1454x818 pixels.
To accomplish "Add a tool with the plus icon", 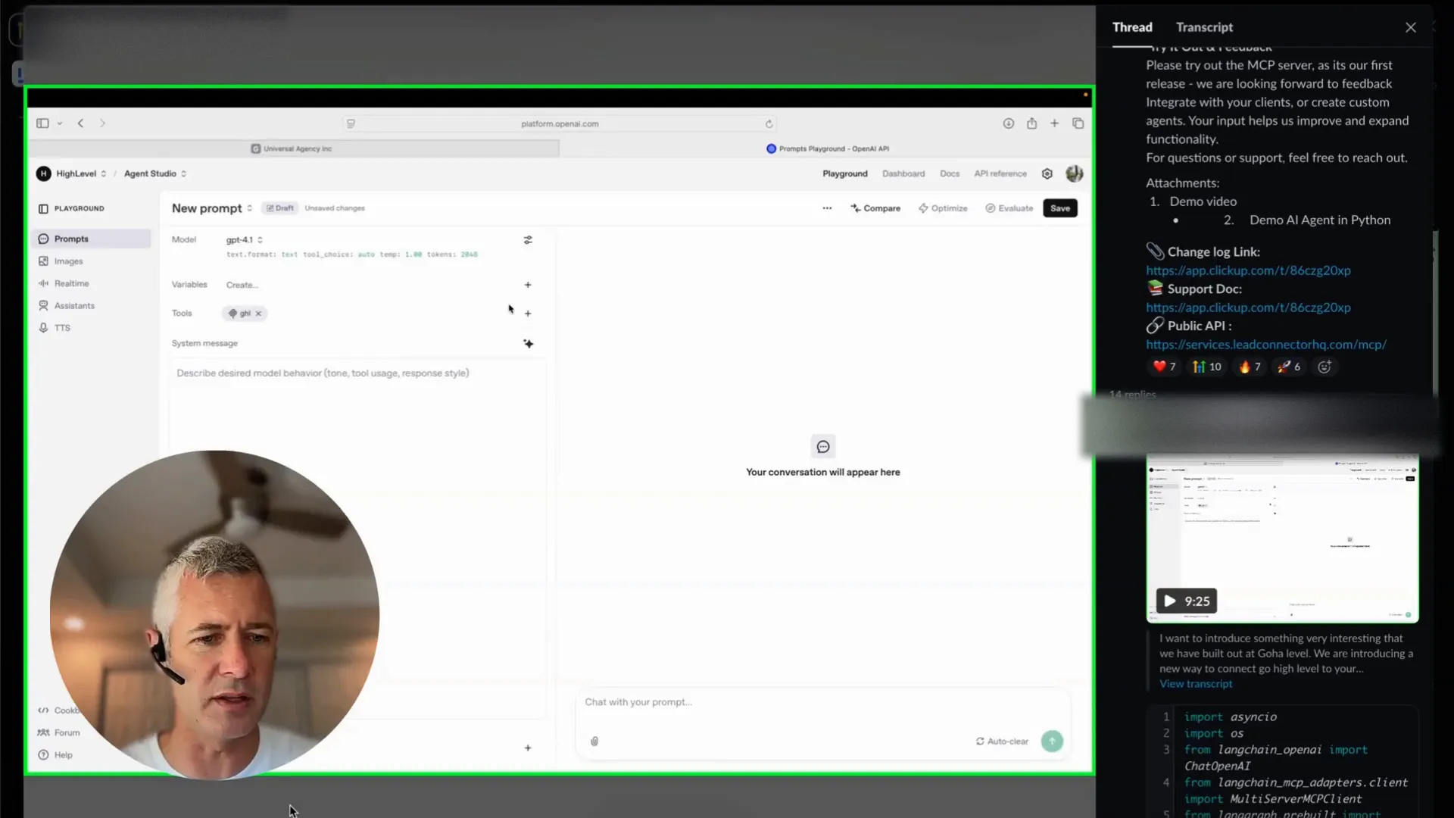I will [x=528, y=314].
